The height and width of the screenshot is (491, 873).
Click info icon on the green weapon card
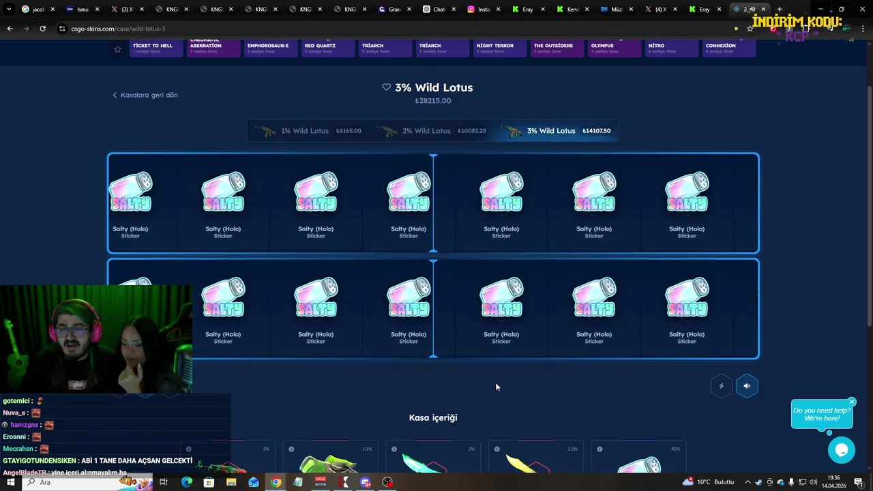click(x=291, y=449)
